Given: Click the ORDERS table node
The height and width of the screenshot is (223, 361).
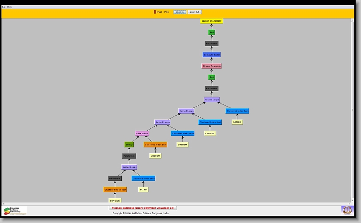Looking at the screenshot, I should tap(237, 122).
